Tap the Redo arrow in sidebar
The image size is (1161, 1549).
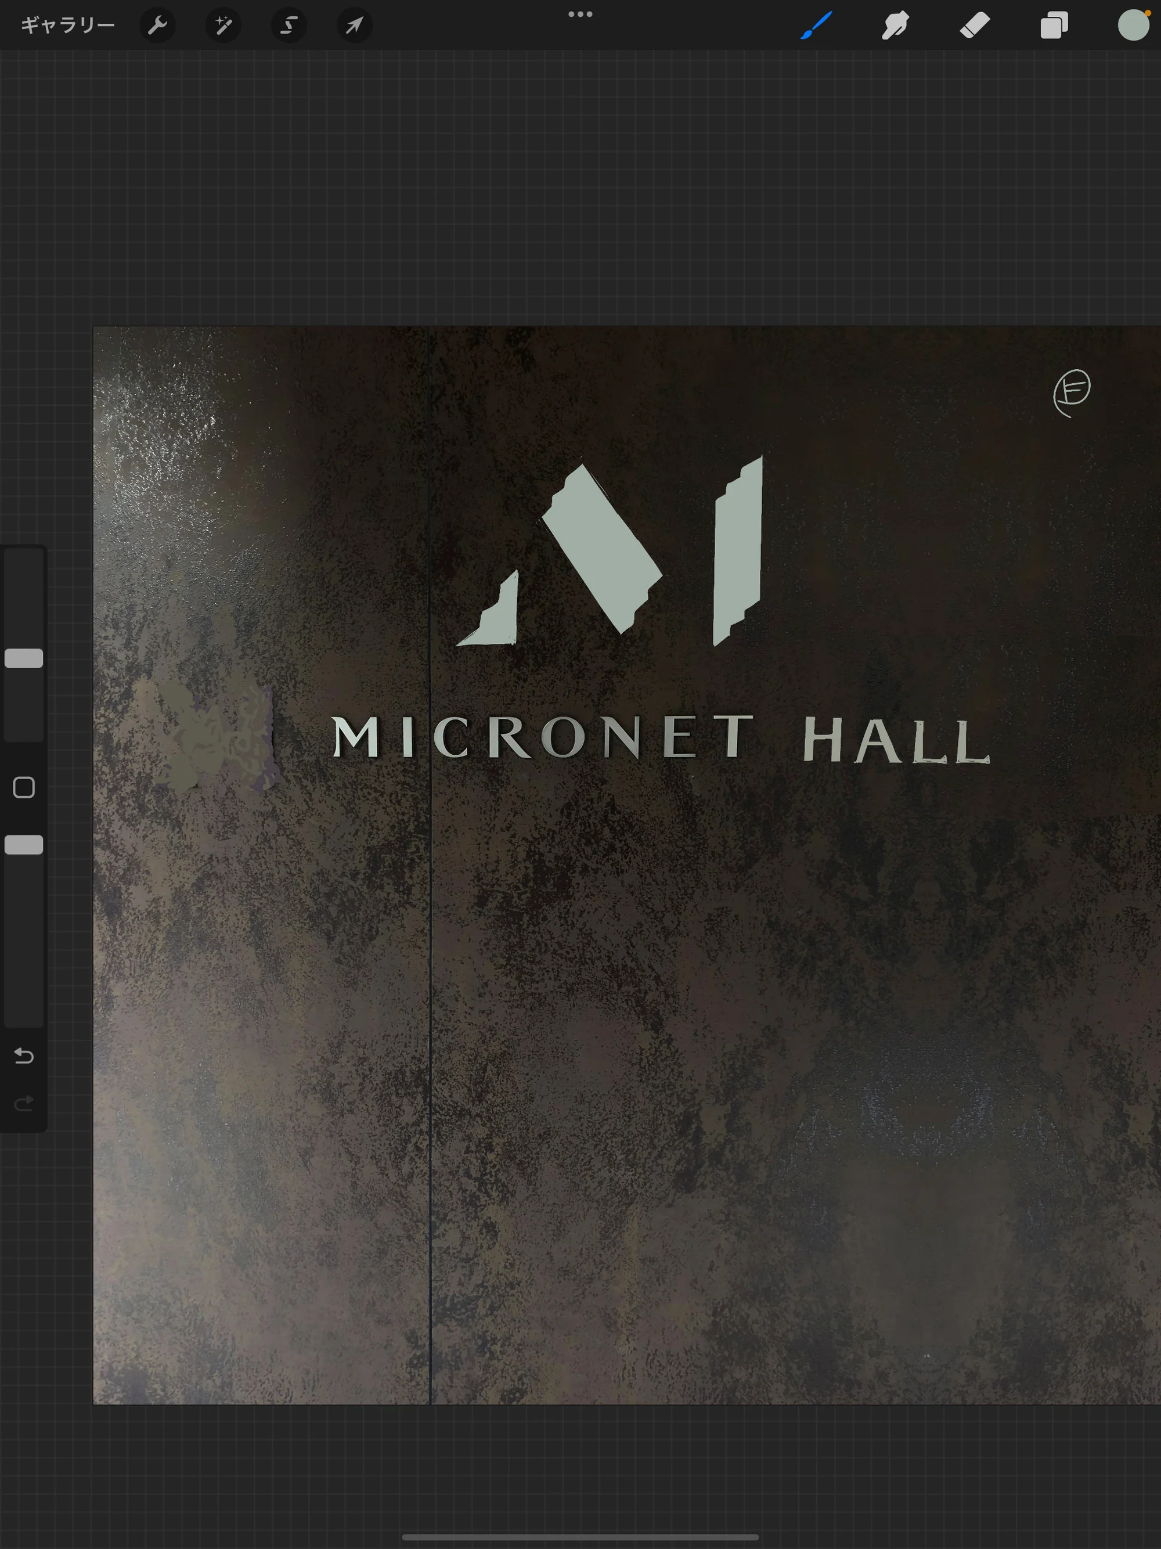tap(24, 1104)
